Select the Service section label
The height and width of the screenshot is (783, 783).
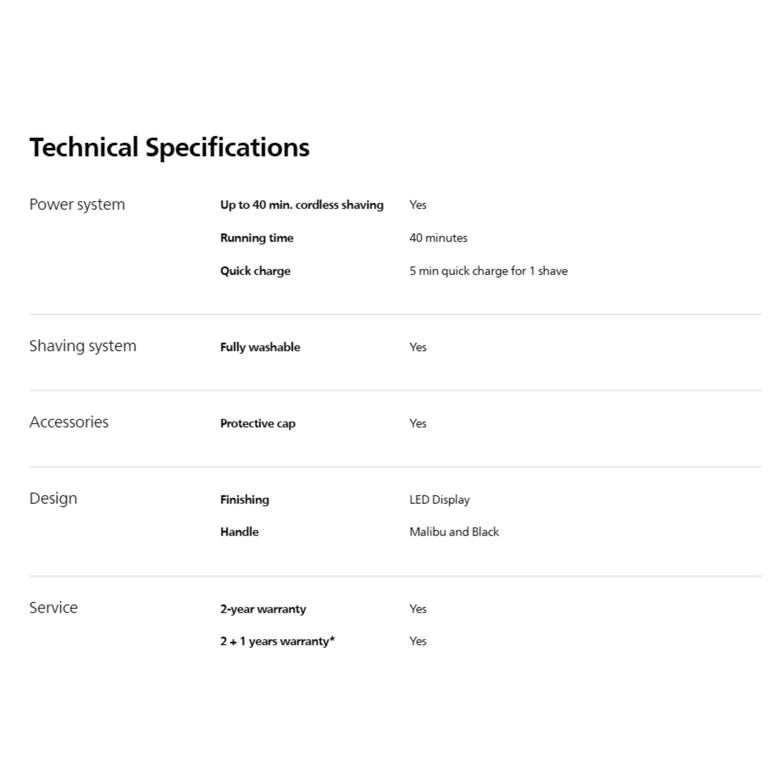click(x=54, y=608)
